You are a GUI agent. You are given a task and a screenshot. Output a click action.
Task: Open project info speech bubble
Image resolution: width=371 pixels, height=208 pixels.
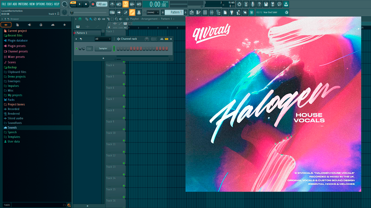click(x=279, y=4)
